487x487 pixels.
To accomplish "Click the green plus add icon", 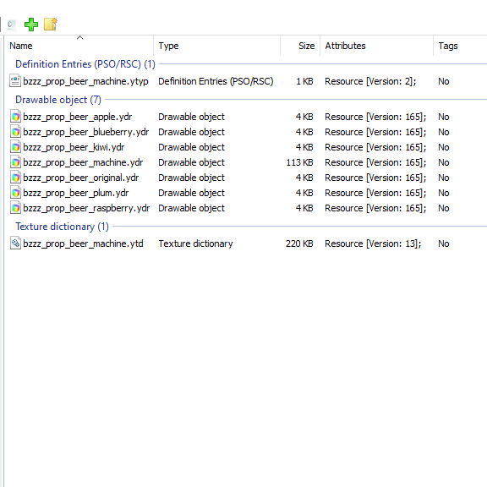I will 31,25.
